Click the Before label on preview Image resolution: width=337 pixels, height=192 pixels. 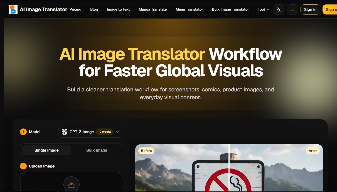(146, 151)
